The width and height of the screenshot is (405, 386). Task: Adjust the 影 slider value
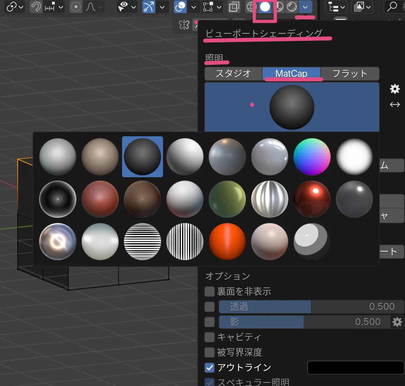pos(304,322)
